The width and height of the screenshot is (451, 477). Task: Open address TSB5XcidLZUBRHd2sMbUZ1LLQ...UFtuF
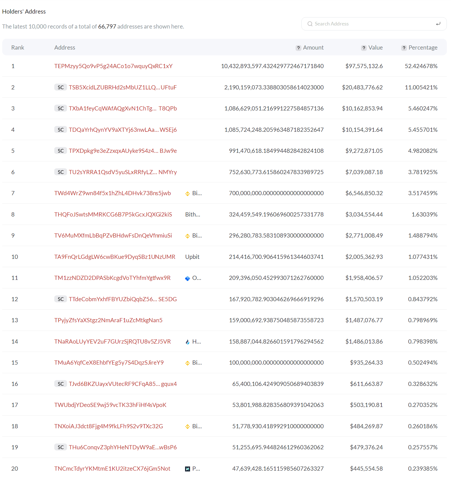tap(123, 87)
